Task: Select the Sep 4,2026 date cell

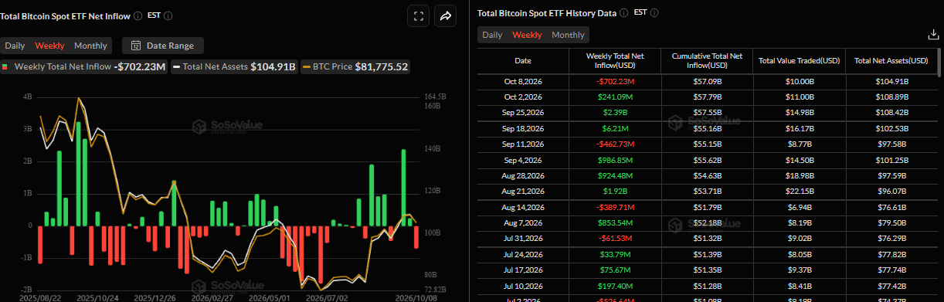Action: coord(523,160)
